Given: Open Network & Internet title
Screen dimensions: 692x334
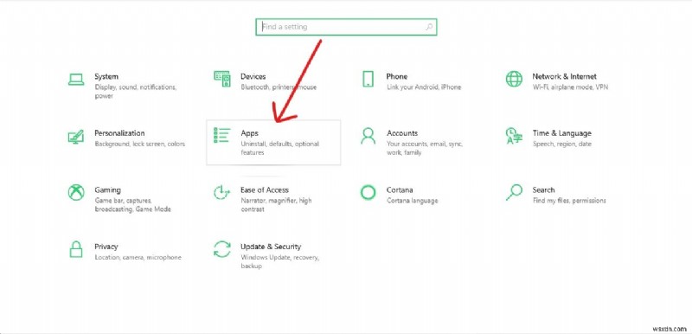Looking at the screenshot, I should coord(564,76).
